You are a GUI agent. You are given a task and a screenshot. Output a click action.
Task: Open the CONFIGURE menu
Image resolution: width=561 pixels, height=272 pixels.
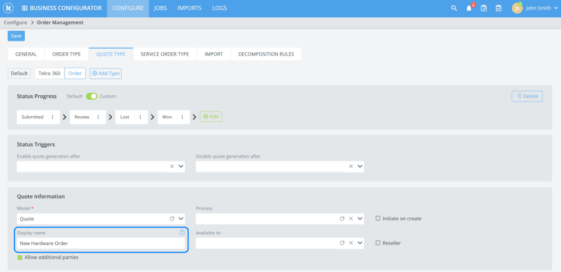128,8
